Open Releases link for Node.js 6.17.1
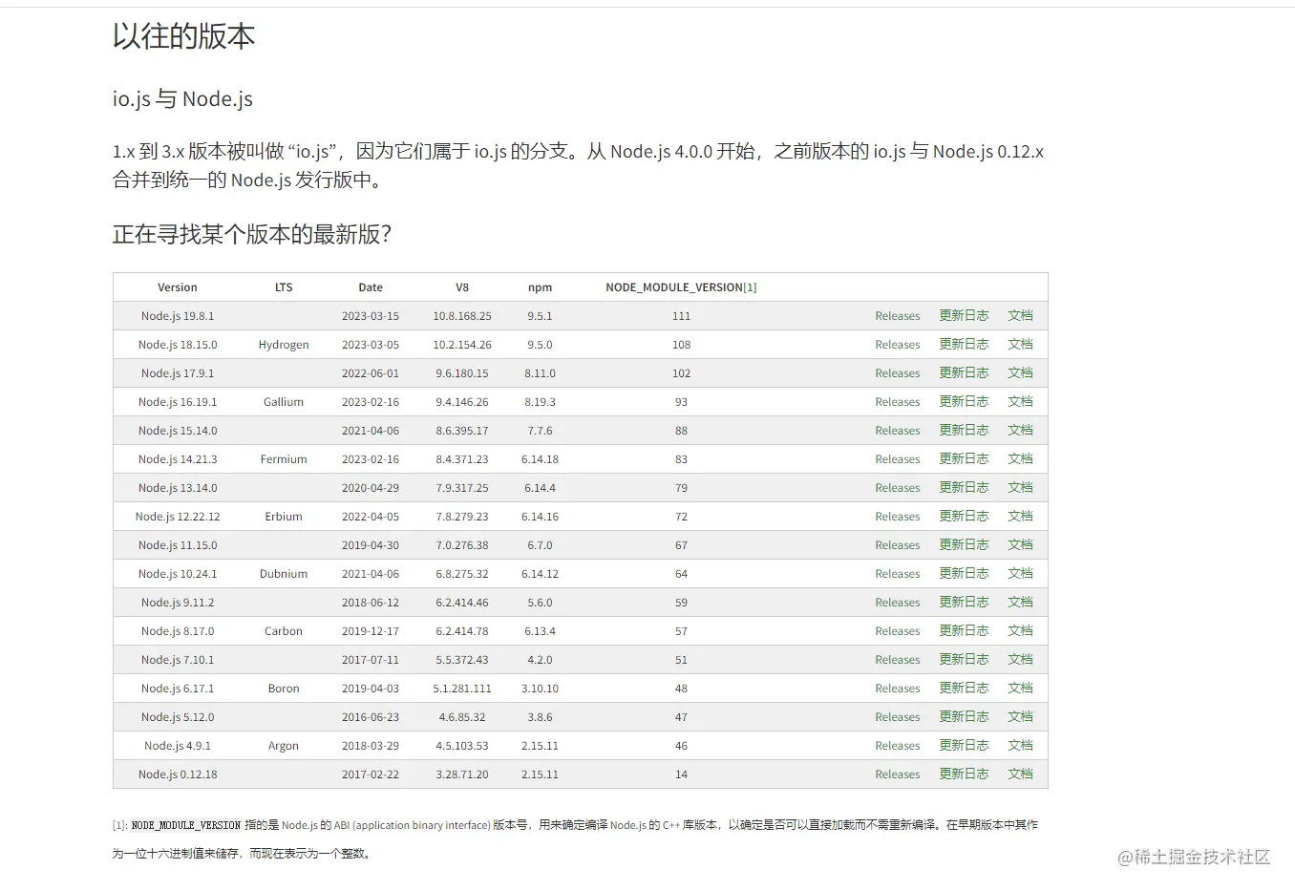 pos(897,689)
